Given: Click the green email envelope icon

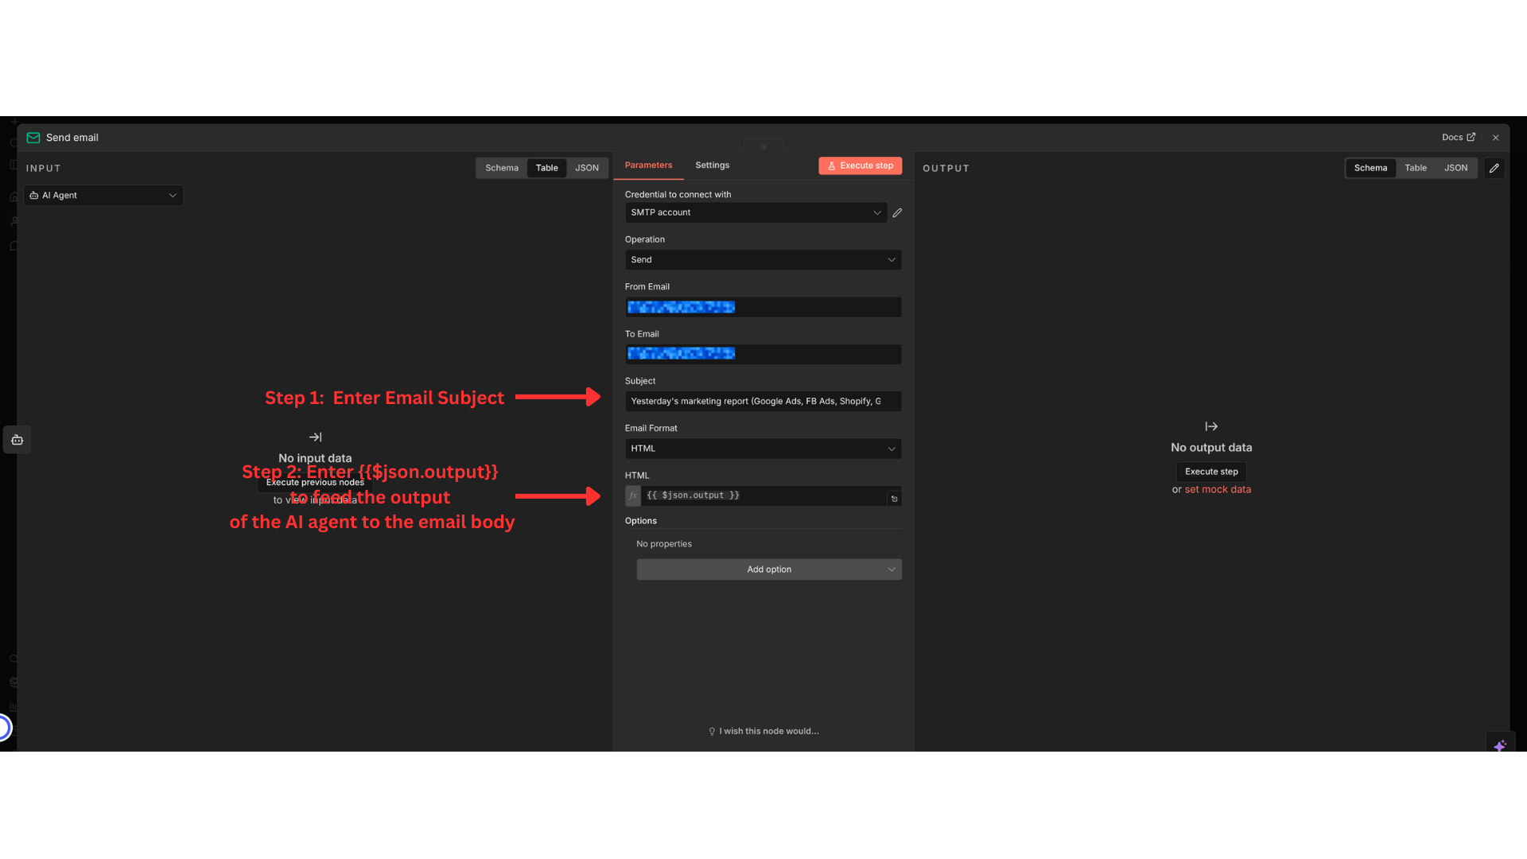Looking at the screenshot, I should [x=34, y=137].
